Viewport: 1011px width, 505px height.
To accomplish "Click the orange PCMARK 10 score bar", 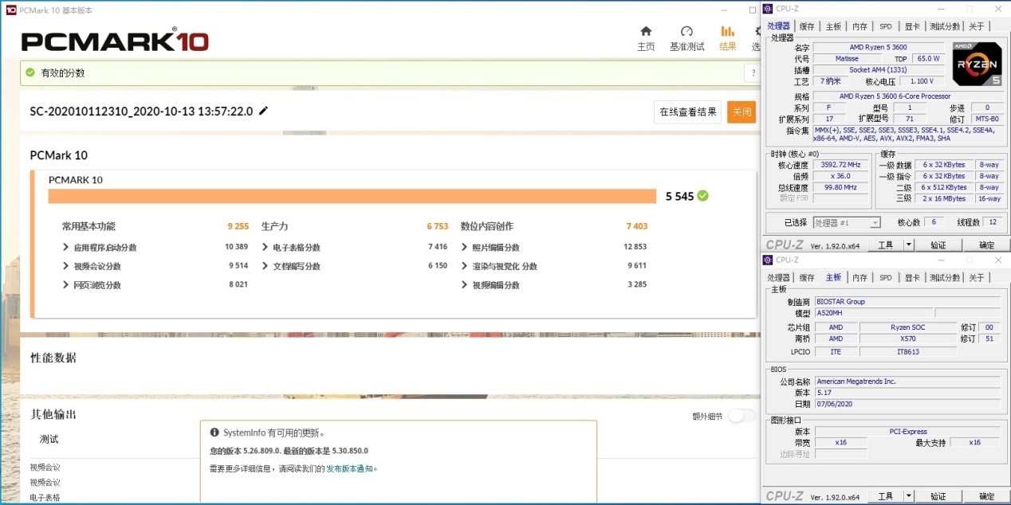I will pyautogui.click(x=352, y=196).
